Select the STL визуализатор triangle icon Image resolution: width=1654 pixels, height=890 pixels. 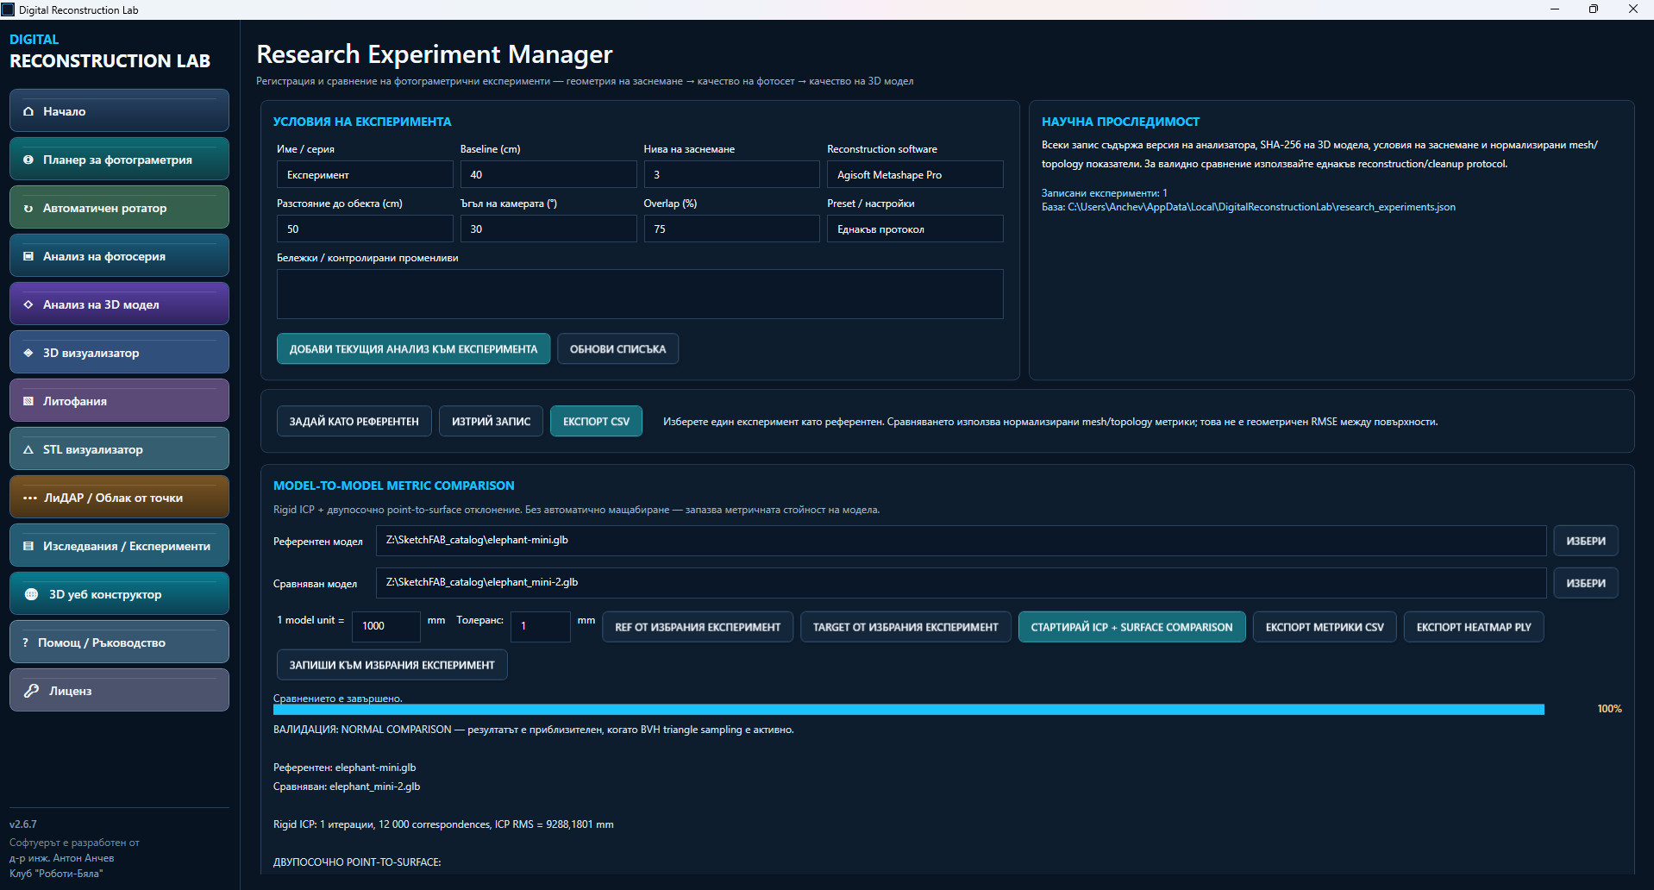(x=28, y=449)
